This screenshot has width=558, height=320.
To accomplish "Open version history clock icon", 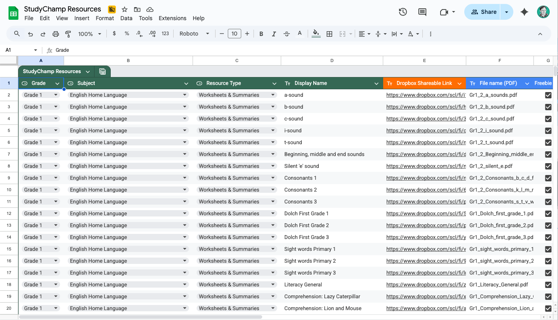I will pos(403,12).
